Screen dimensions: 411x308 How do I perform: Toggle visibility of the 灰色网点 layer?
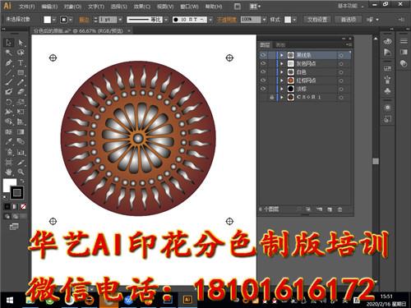tap(263, 63)
